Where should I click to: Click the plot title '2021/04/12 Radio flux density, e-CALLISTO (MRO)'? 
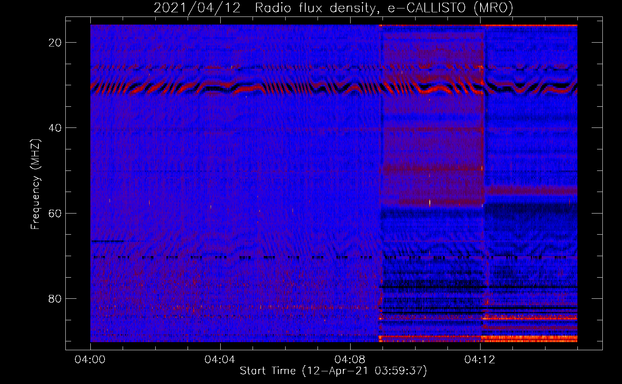[x=333, y=8]
